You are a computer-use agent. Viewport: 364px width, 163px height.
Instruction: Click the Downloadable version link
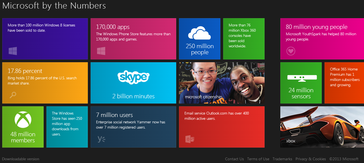pos(21,159)
